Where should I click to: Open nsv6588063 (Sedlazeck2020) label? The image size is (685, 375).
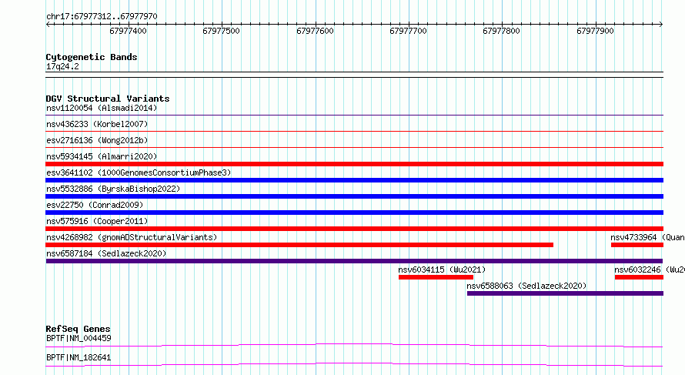[x=526, y=286]
